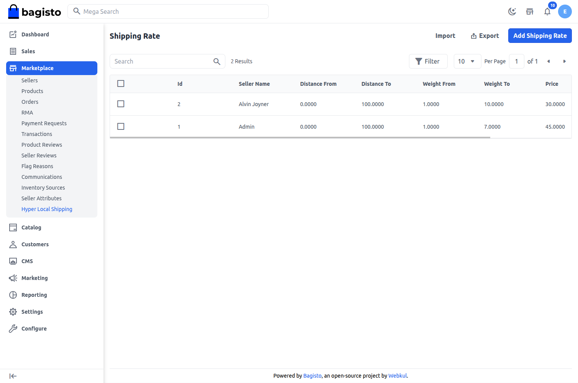The height and width of the screenshot is (383, 578).
Task: Go to previous page with the left arrow
Action: (x=548, y=61)
